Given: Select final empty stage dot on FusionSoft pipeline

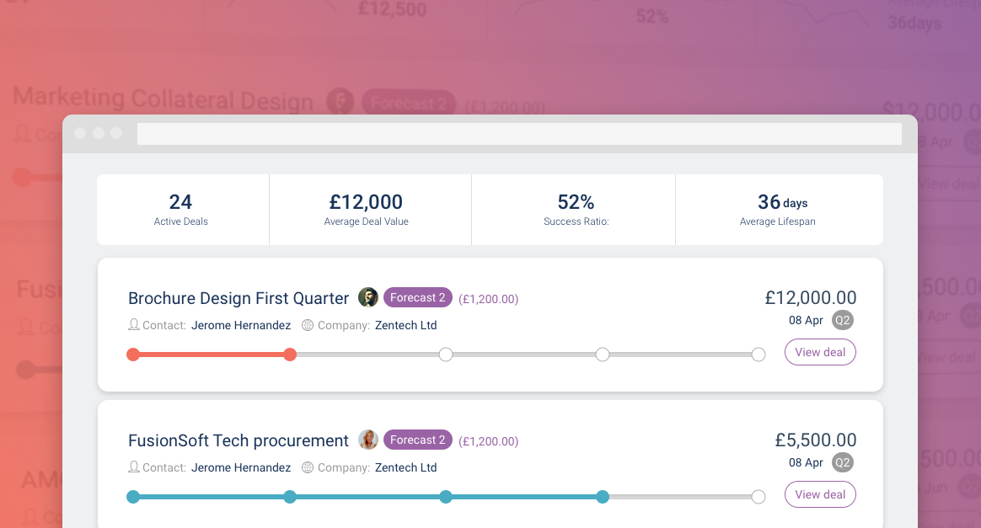Looking at the screenshot, I should [759, 498].
